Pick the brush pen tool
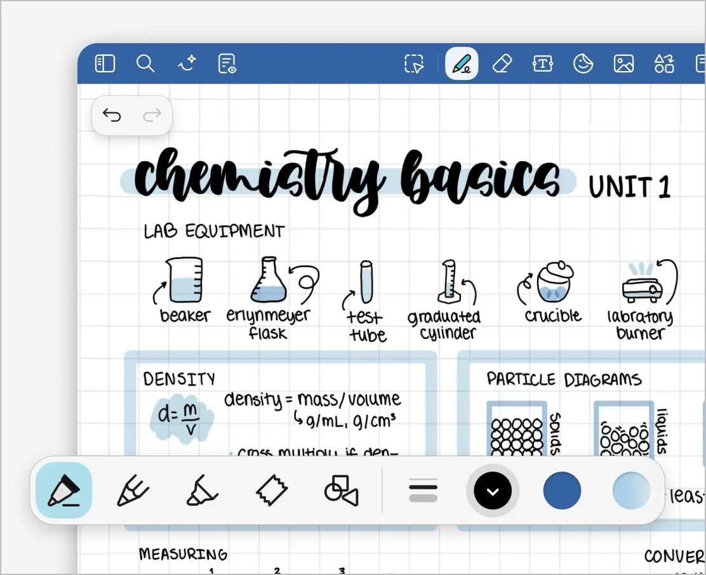 pyautogui.click(x=133, y=491)
